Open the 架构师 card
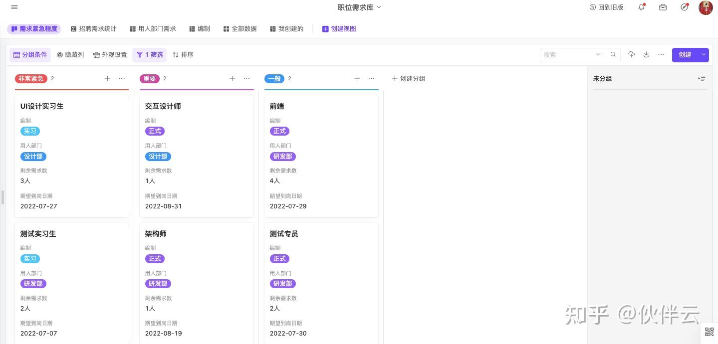This screenshot has height=344, width=718. [x=197, y=283]
